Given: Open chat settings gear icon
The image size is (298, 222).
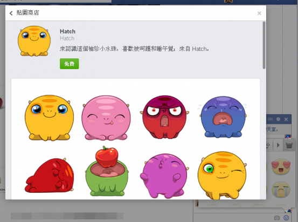Looking at the screenshot, I should click(x=278, y=119).
